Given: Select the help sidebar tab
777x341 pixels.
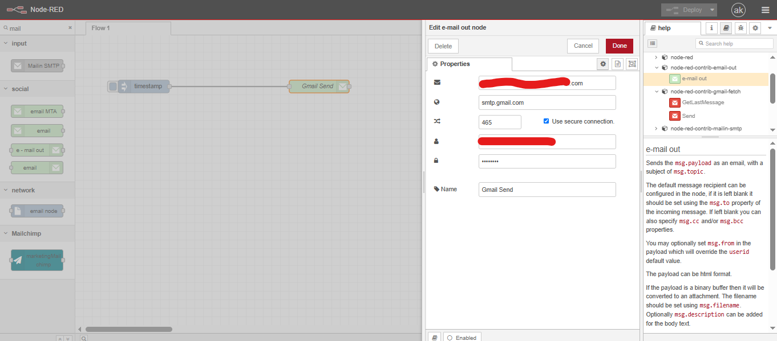Looking at the screenshot, I should click(673, 28).
